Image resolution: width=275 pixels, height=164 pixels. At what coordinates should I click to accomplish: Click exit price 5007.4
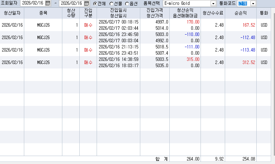[x=162, y=53]
